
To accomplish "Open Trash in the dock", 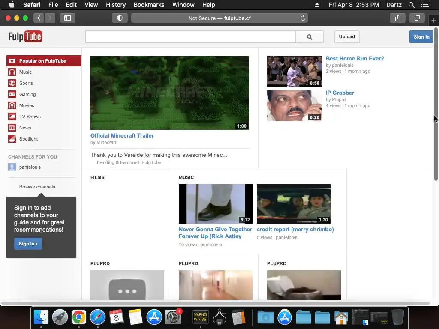I will click(397, 317).
